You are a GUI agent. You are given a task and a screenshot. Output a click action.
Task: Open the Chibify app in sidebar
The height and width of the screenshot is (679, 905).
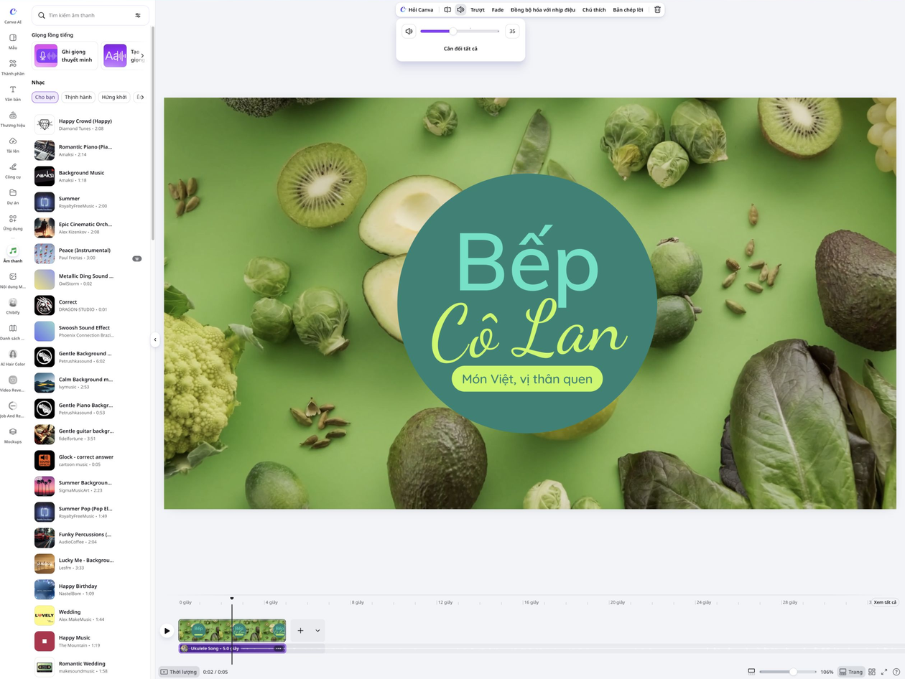13,306
